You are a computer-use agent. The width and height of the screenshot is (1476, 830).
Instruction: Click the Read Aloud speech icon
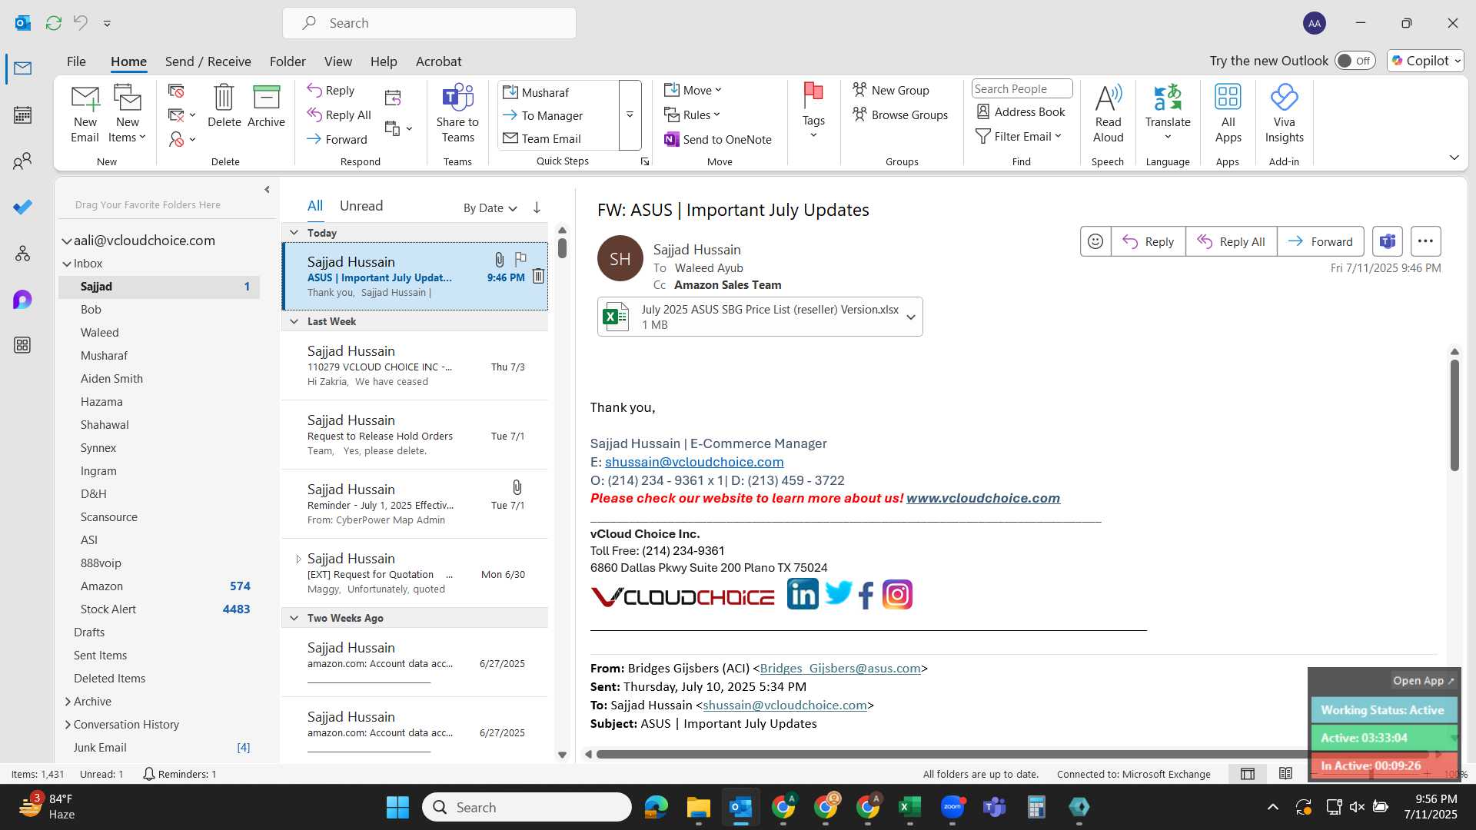pos(1108,114)
